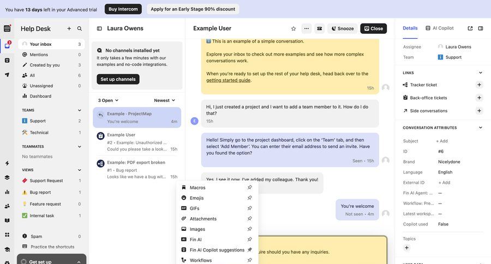
Task: Pin GIFs in the action menu
Action: 249,208
